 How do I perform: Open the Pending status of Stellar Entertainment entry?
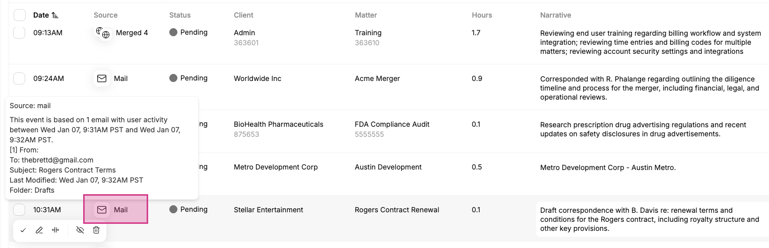188,209
